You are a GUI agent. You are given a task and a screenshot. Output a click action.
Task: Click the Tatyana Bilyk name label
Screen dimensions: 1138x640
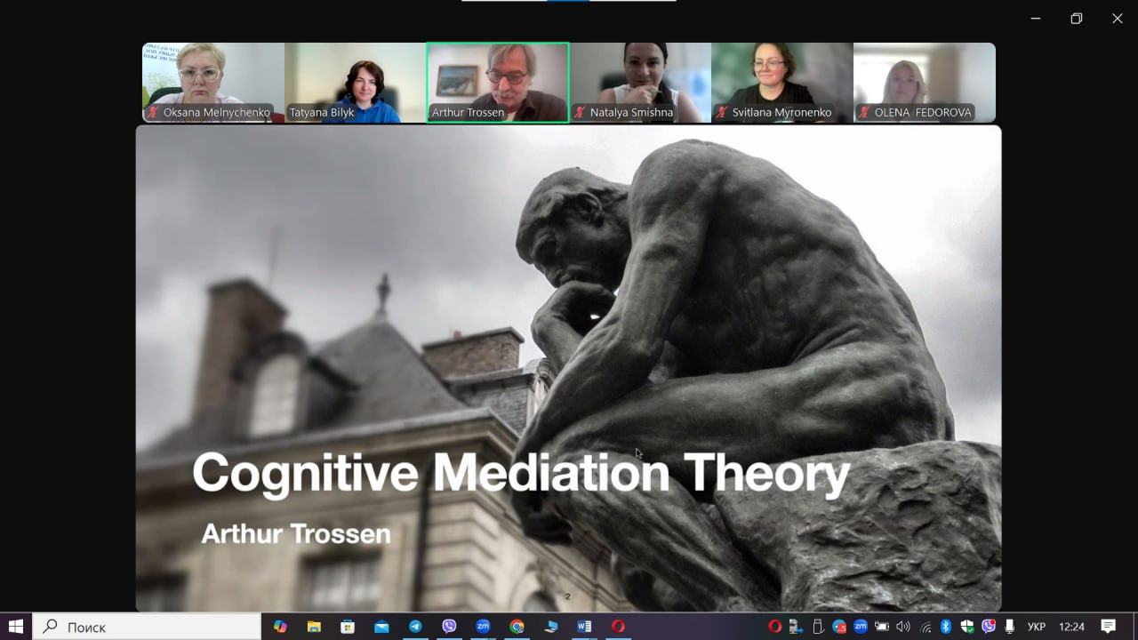(322, 113)
